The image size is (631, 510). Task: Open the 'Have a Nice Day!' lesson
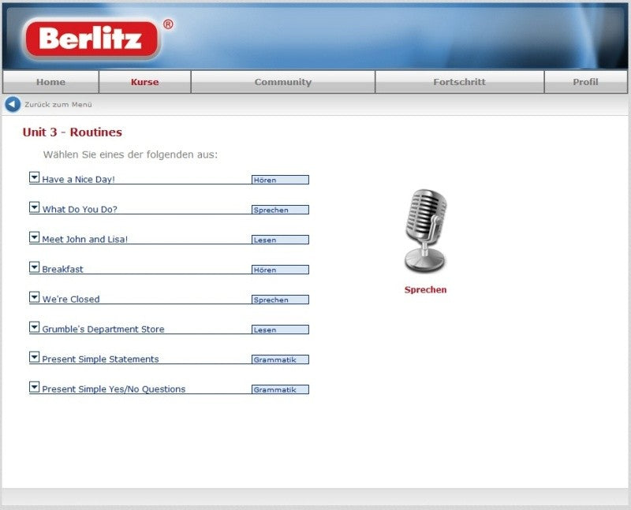coord(78,180)
